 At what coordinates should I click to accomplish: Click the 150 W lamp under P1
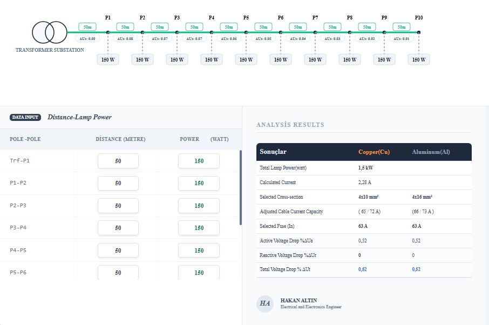point(108,59)
